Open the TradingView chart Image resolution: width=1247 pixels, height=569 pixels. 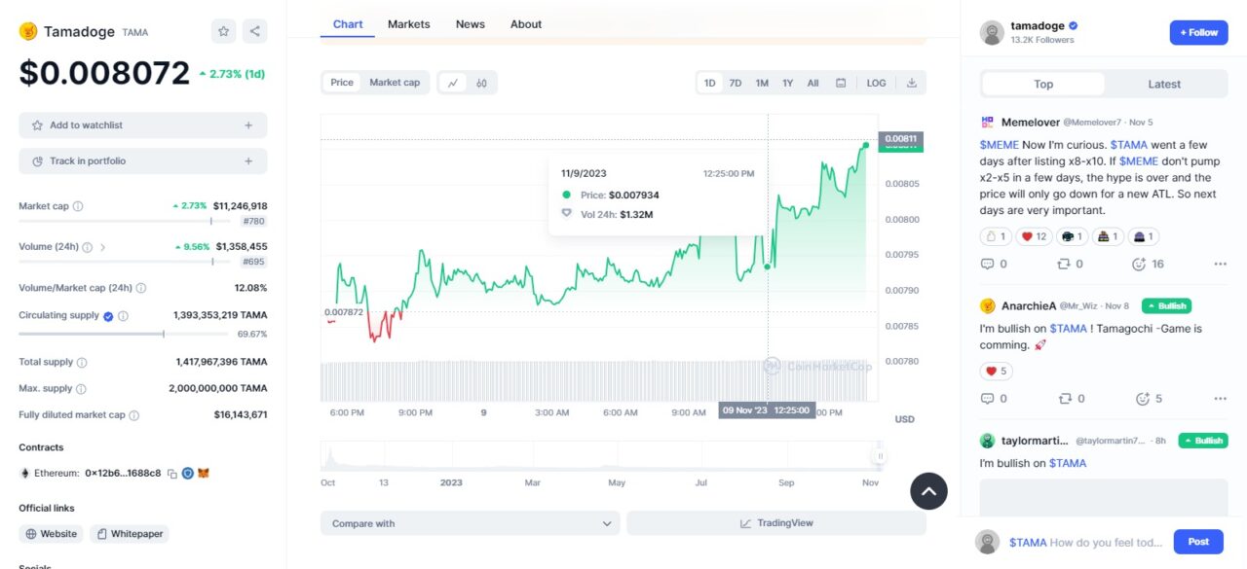[x=776, y=523]
